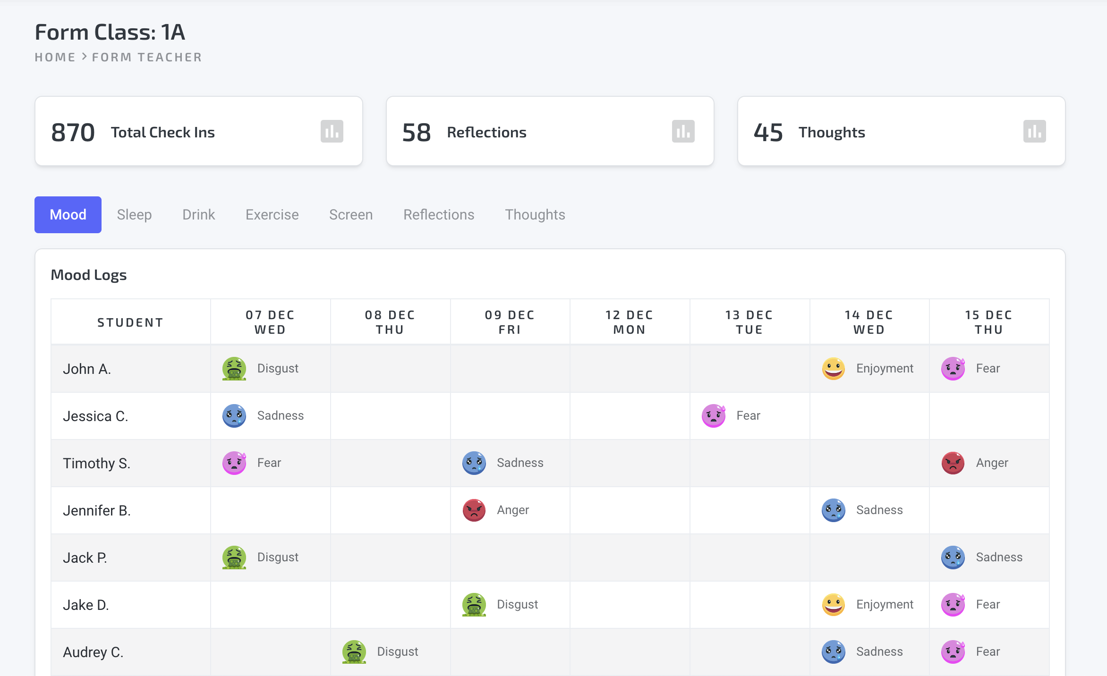The height and width of the screenshot is (676, 1107).
Task: Click Timothy S.'s Fear emoji on 07 Dec
Action: click(x=234, y=463)
